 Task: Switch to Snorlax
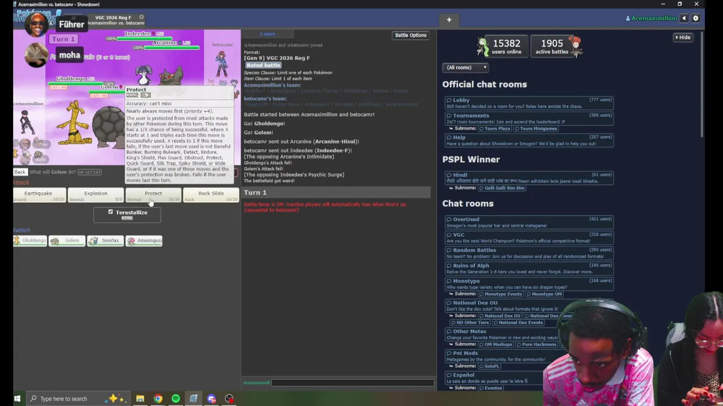click(104, 241)
